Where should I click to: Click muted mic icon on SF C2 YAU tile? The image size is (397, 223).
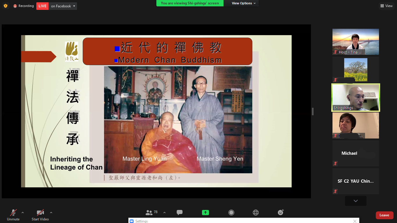pyautogui.click(x=335, y=191)
